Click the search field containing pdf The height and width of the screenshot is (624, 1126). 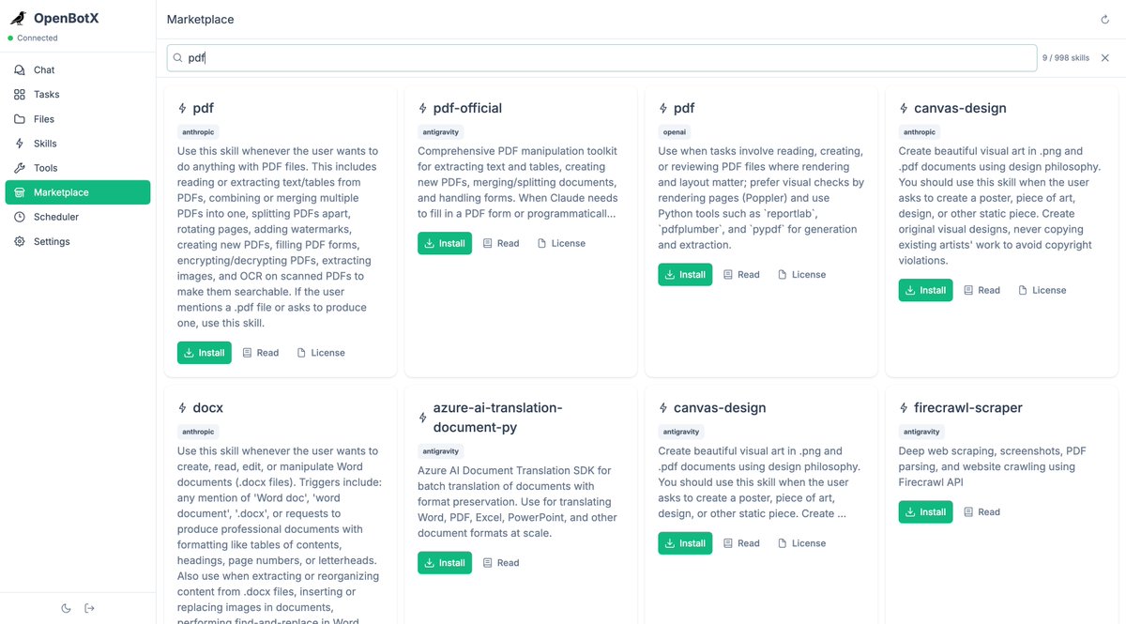tap(601, 58)
